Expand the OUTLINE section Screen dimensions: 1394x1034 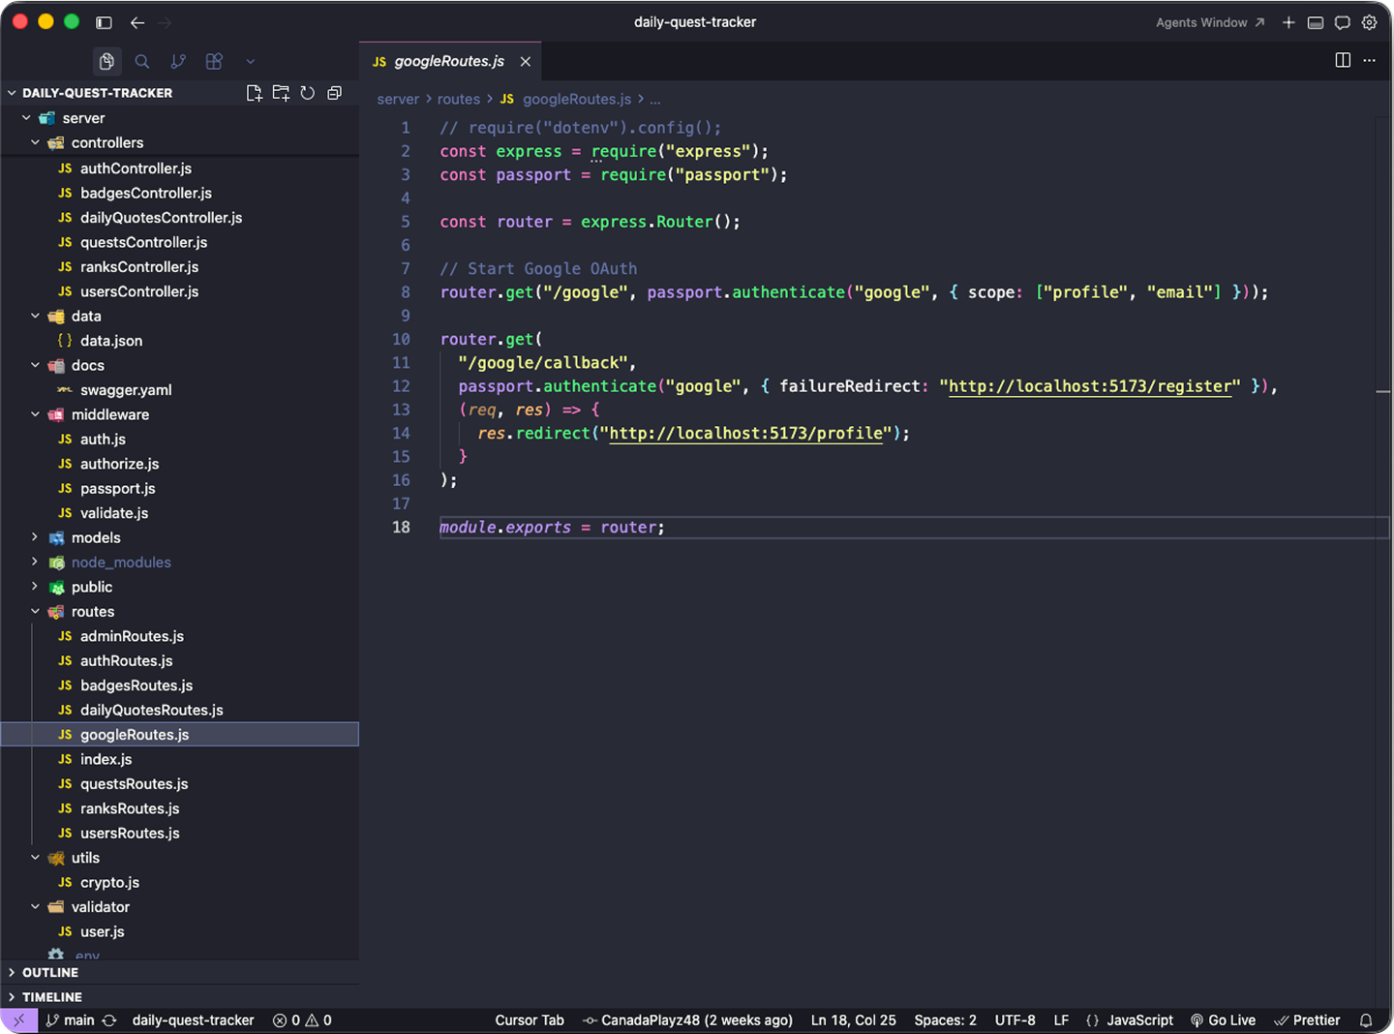click(x=50, y=972)
